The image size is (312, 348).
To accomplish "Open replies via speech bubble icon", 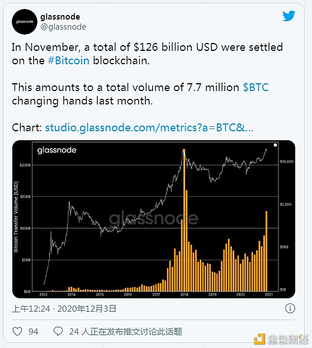I will [58, 331].
